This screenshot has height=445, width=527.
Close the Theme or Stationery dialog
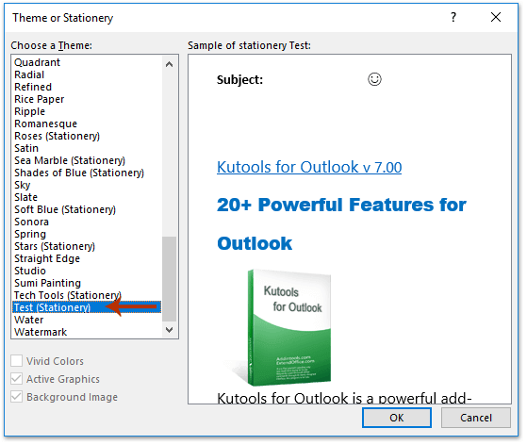tap(496, 17)
